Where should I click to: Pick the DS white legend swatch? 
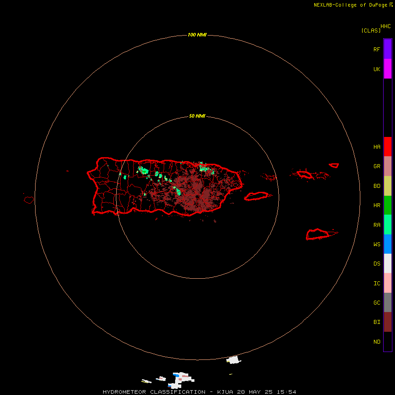point(388,263)
